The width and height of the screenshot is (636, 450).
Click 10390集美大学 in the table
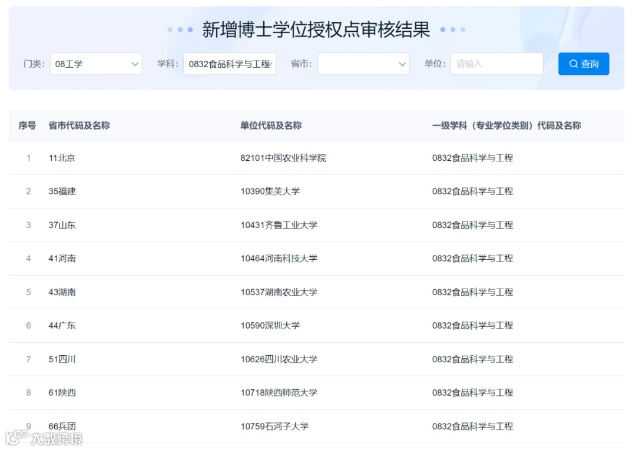point(270,191)
